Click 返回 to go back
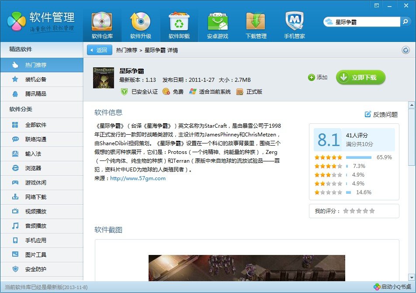The image size is (416, 293). [98, 50]
